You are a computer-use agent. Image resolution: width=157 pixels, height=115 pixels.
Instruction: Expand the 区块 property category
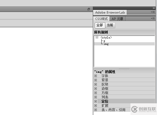95,84
